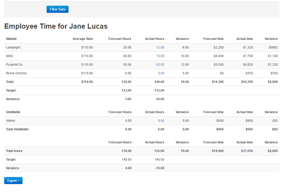The width and height of the screenshot is (282, 195).
Task: Select the Pyramid Co row name
Action: tap(14, 65)
